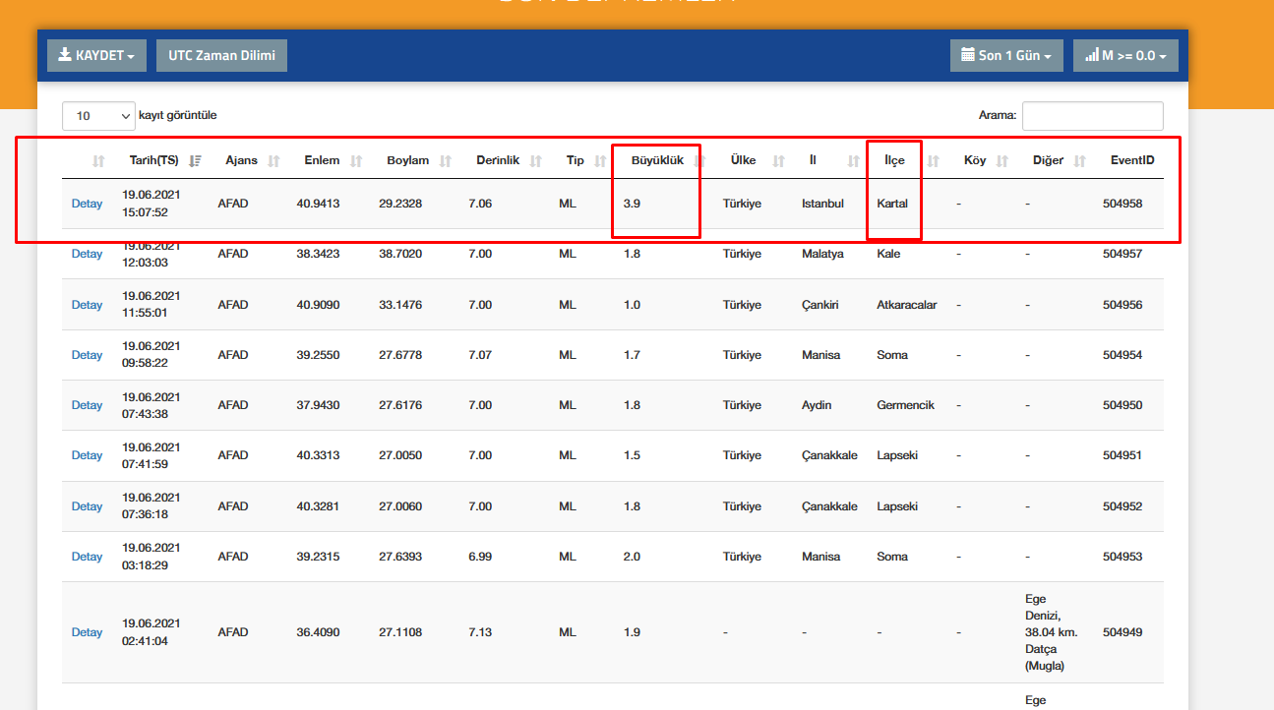
Task: Open Detay link for Malatya Kale event
Action: [x=87, y=254]
